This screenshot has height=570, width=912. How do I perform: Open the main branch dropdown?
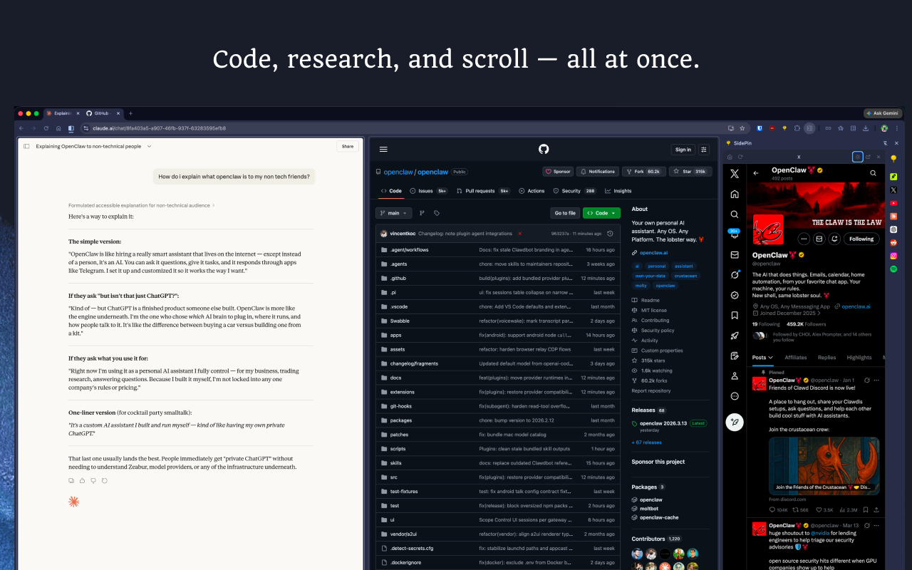pos(394,213)
